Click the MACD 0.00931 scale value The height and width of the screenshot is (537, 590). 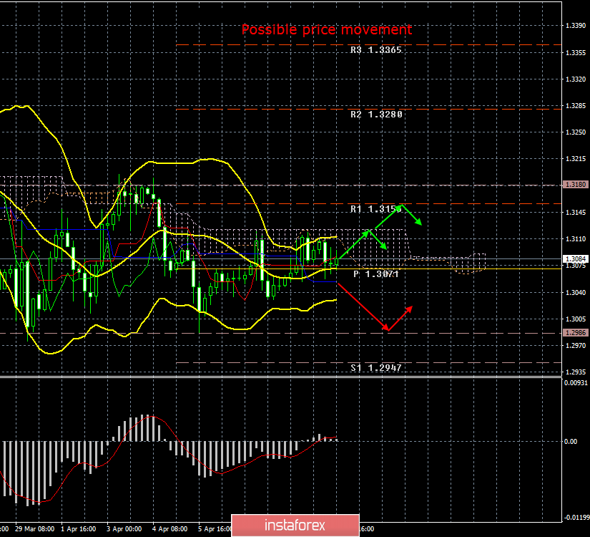(576, 383)
